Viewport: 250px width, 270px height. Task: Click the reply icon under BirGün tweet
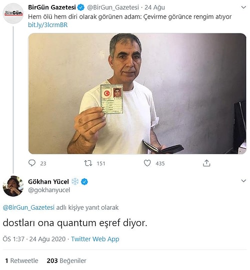tap(32, 163)
